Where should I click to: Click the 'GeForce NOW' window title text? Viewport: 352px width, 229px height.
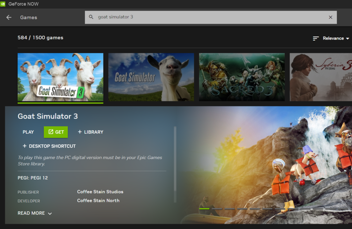[23, 4]
